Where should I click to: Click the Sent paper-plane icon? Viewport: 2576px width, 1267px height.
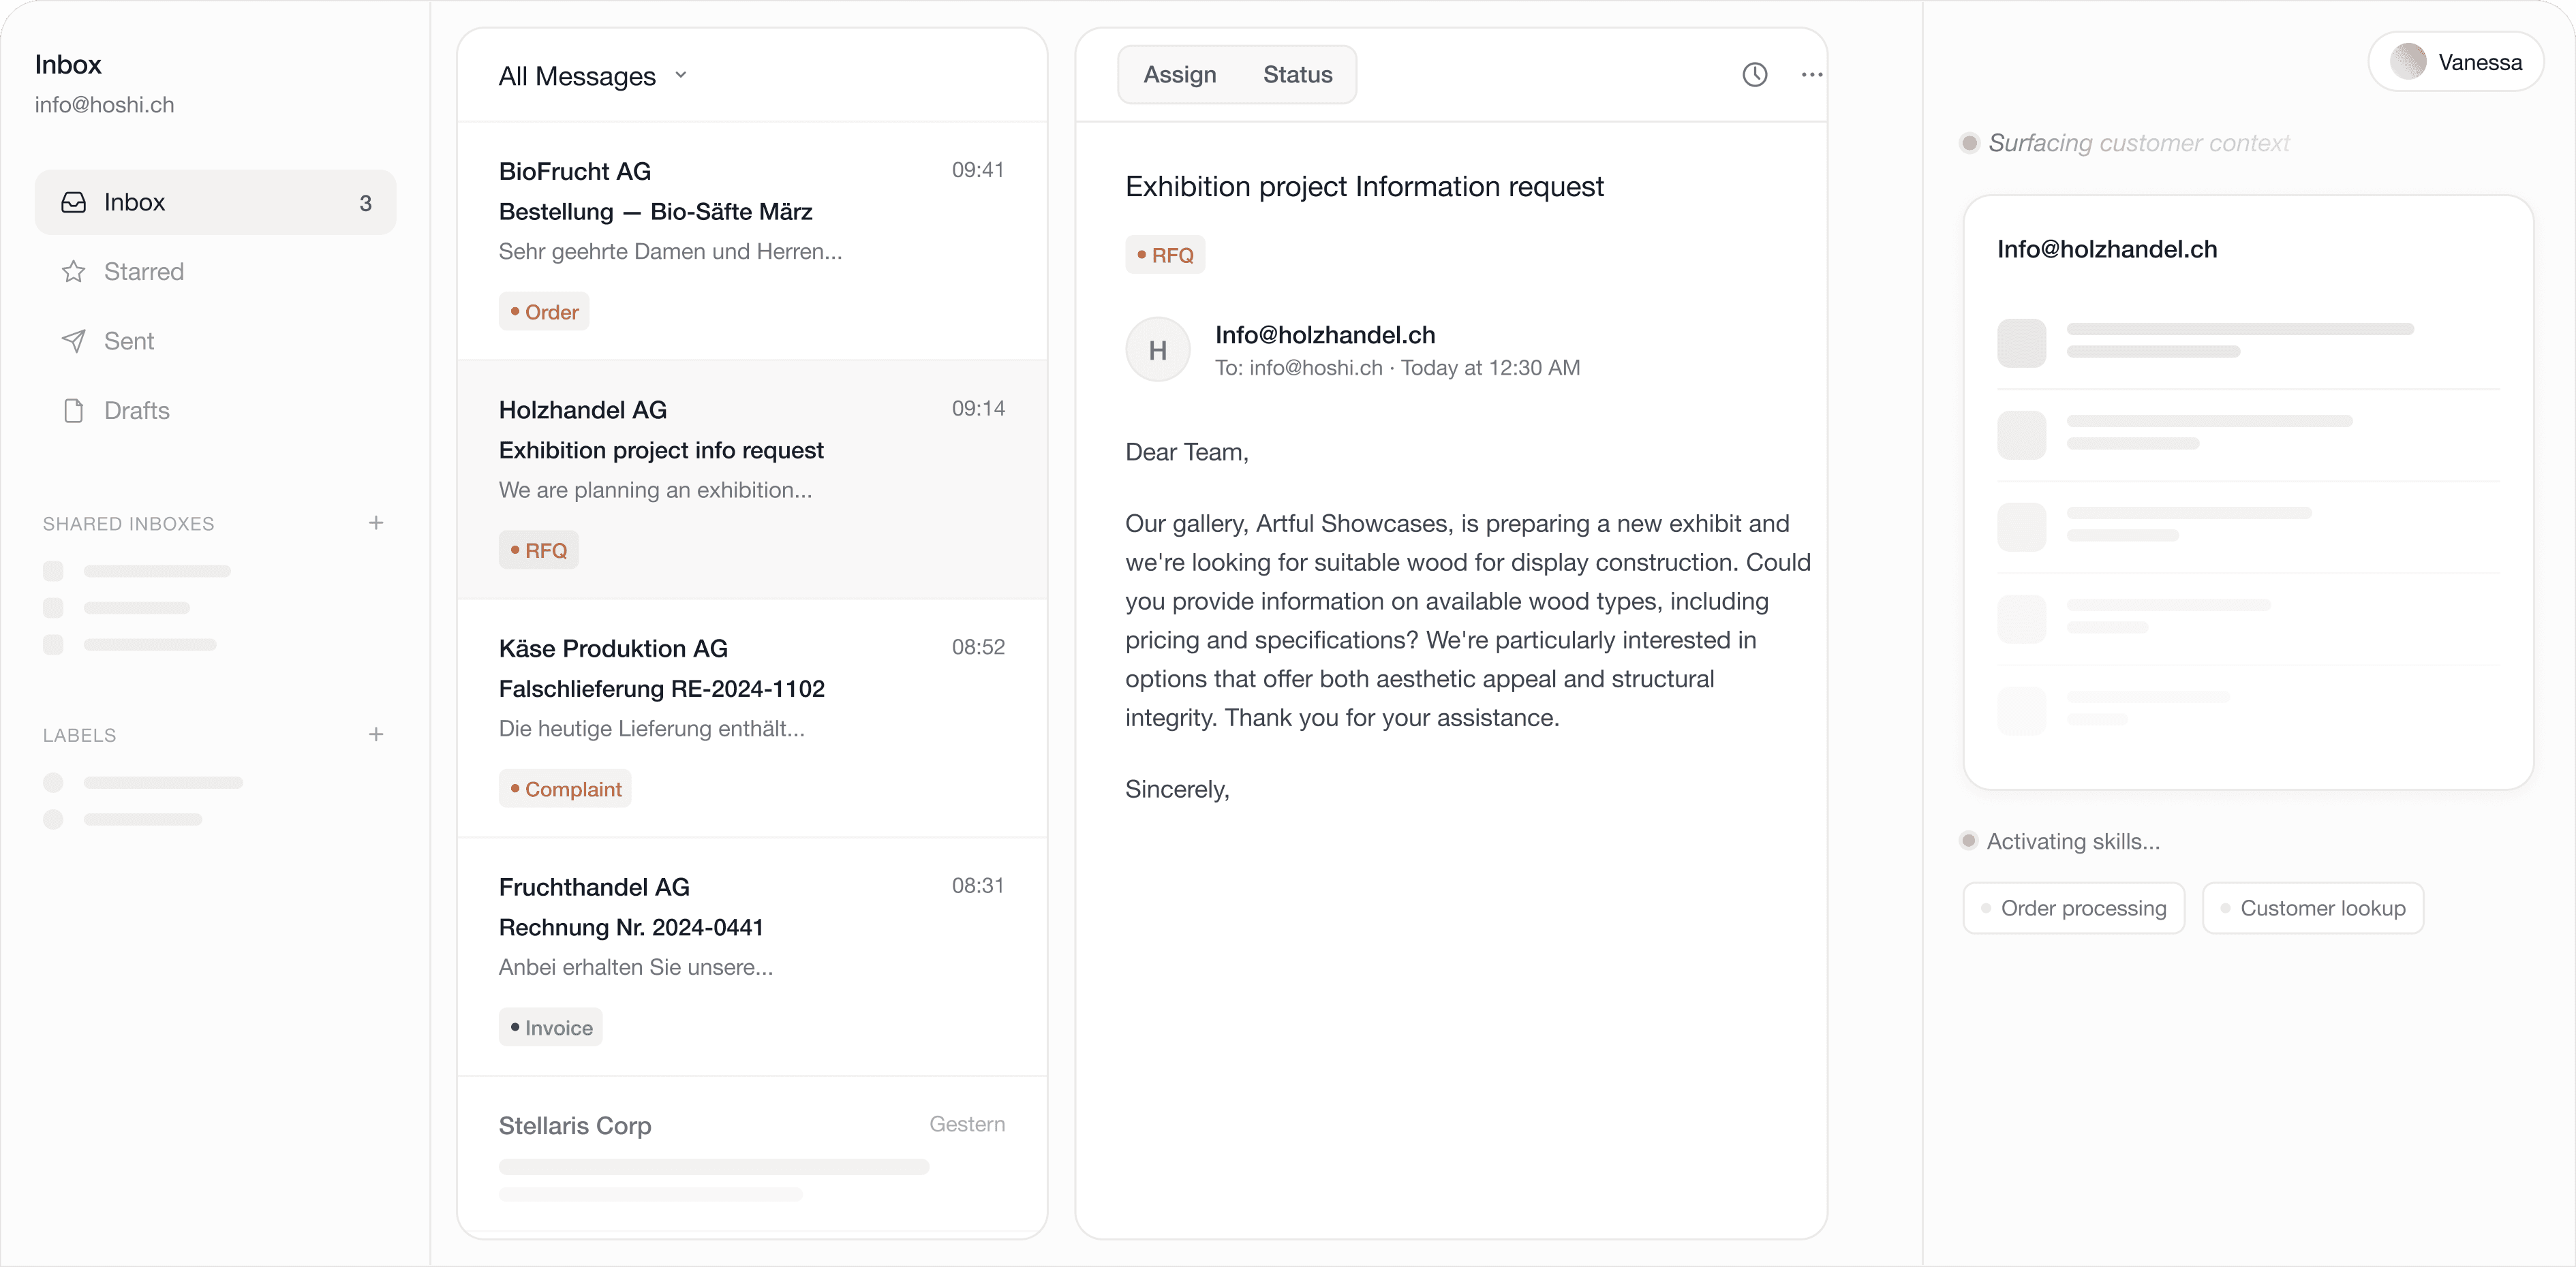[x=74, y=342]
